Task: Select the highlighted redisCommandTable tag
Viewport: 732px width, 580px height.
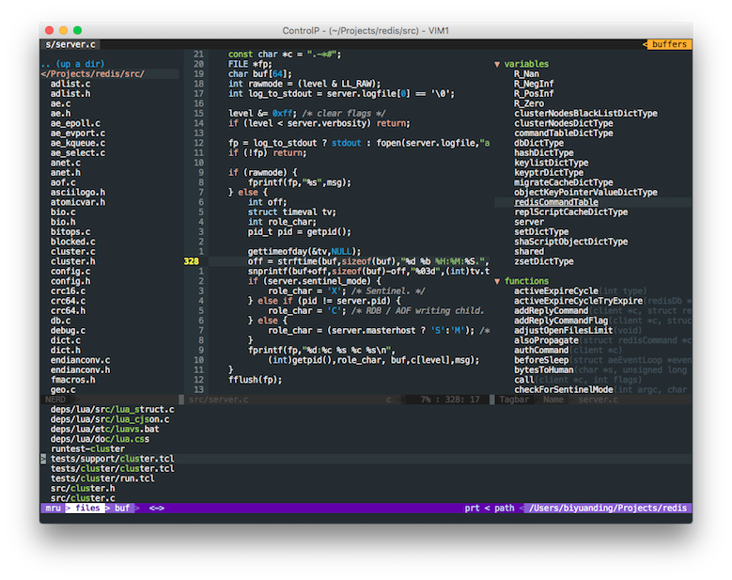Action: pos(556,202)
